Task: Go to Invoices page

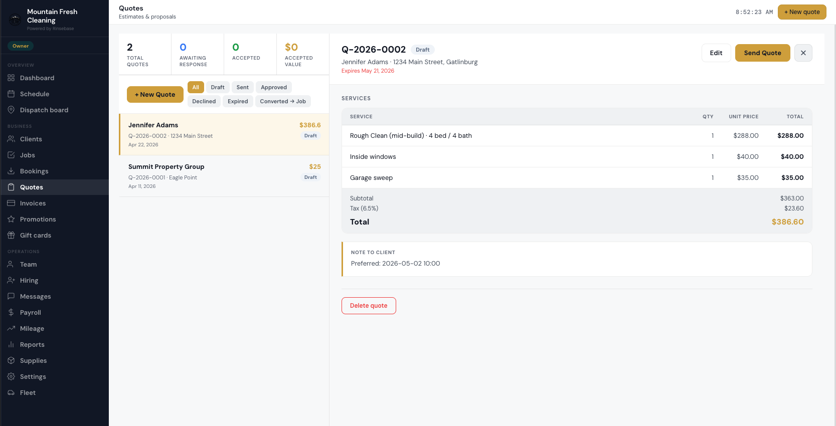Action: 54,203
